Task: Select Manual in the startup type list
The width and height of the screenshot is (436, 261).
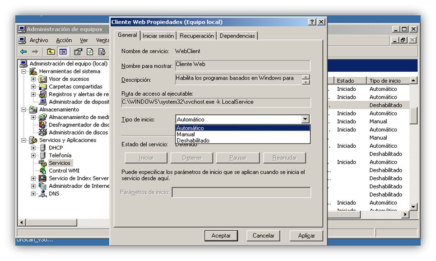Action: click(243, 134)
